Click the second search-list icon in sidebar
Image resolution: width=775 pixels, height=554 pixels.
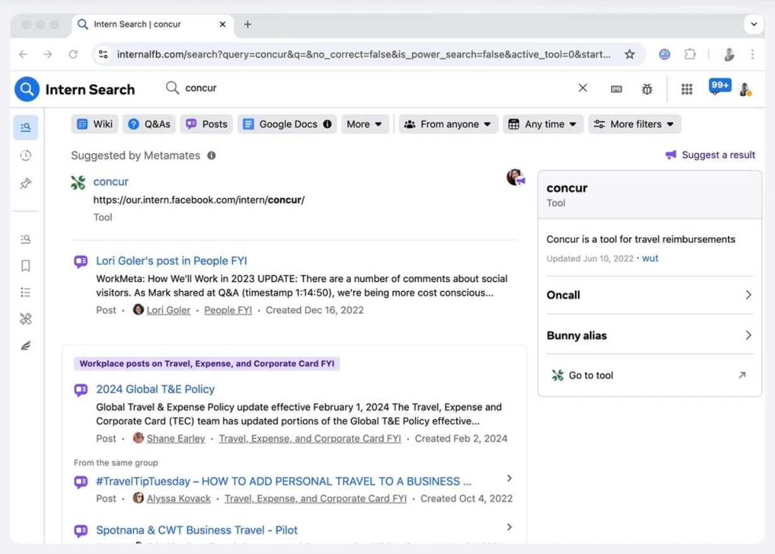[26, 239]
